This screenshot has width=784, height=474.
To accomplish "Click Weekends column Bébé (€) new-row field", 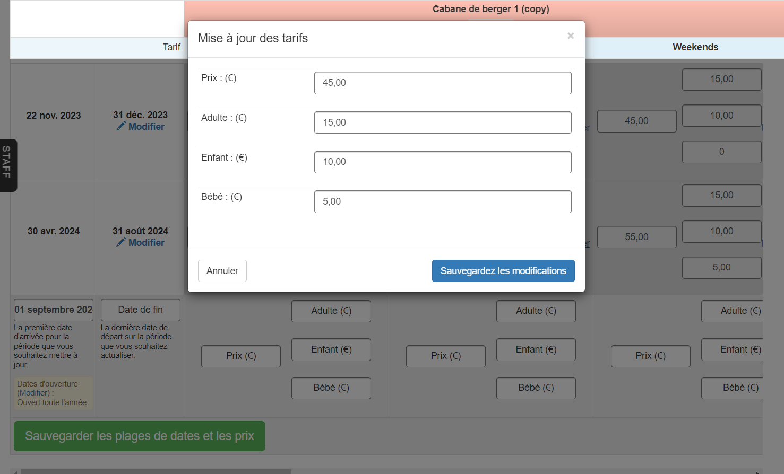I will point(732,388).
